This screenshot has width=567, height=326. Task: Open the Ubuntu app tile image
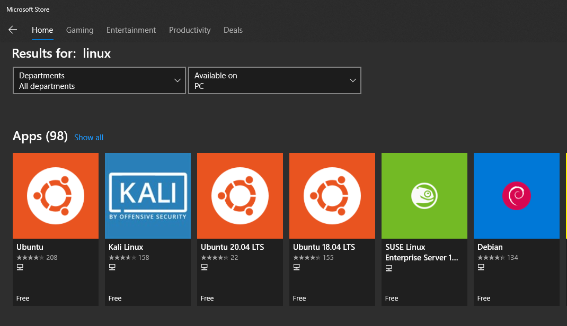point(56,196)
